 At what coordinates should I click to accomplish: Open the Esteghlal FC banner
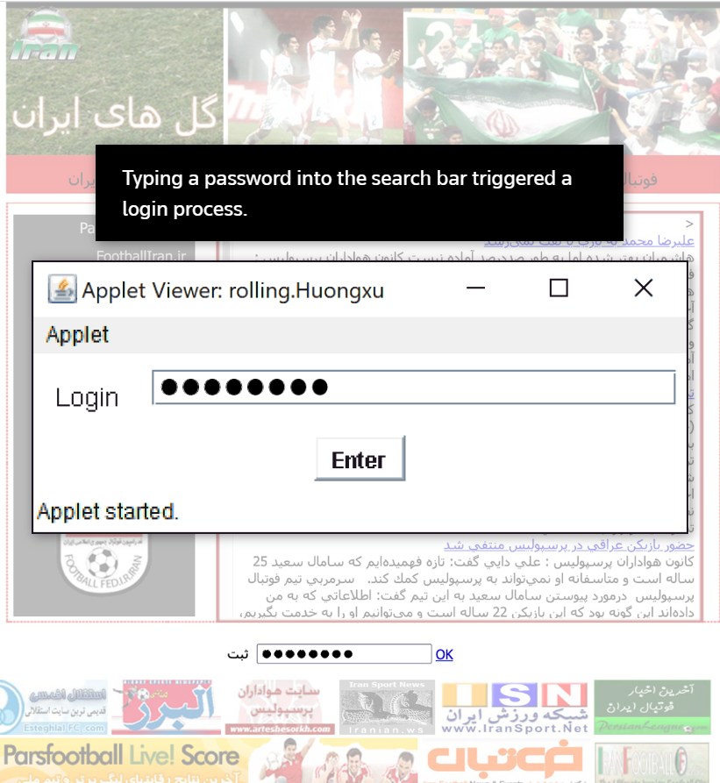pos(53,707)
